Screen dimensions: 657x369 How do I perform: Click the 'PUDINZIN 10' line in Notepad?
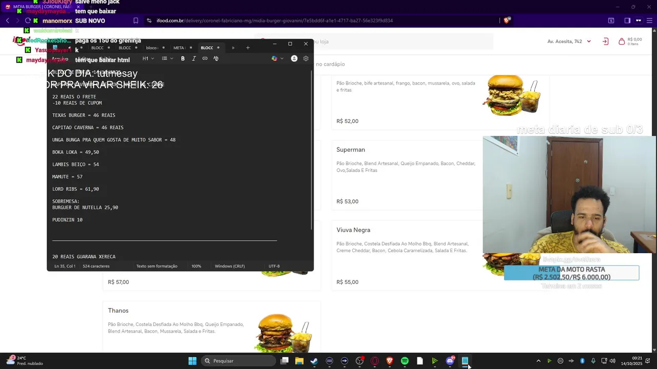pos(67,220)
